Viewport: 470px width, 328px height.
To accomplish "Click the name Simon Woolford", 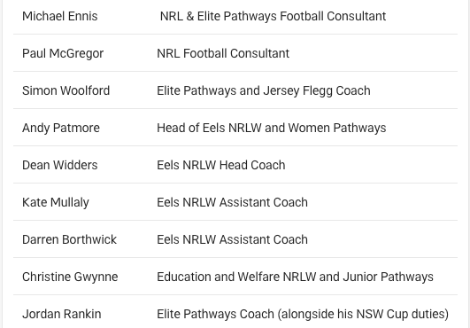I will [66, 90].
